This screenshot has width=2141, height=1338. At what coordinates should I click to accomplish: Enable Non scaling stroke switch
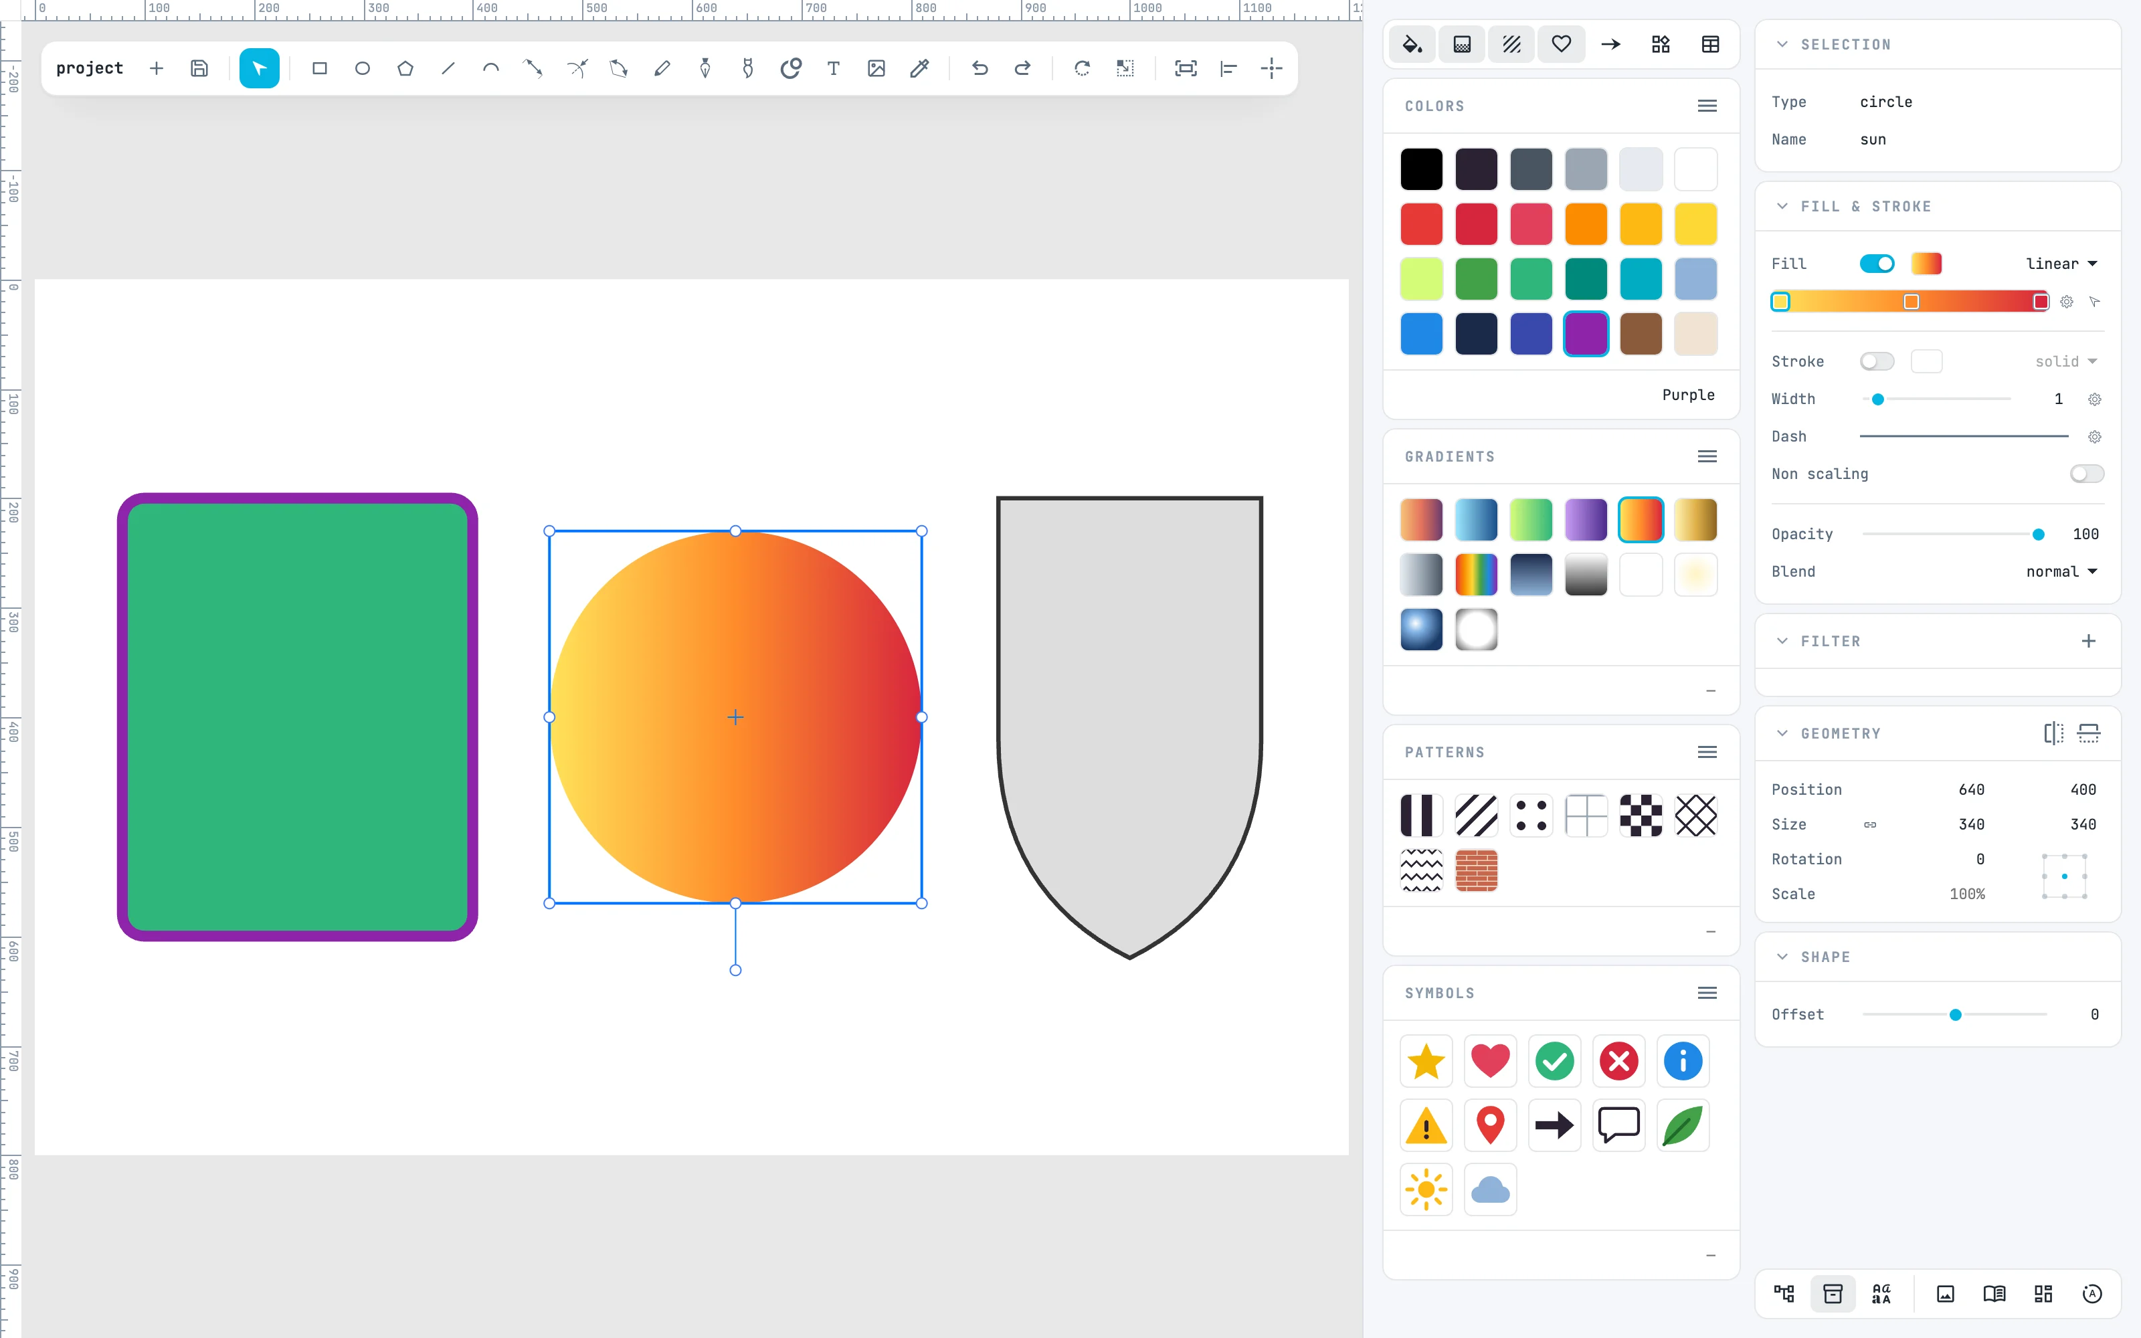pos(2086,474)
